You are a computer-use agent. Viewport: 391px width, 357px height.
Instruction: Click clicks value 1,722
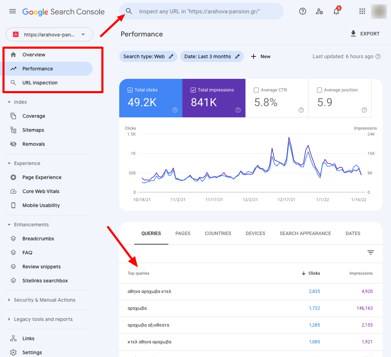point(314,308)
